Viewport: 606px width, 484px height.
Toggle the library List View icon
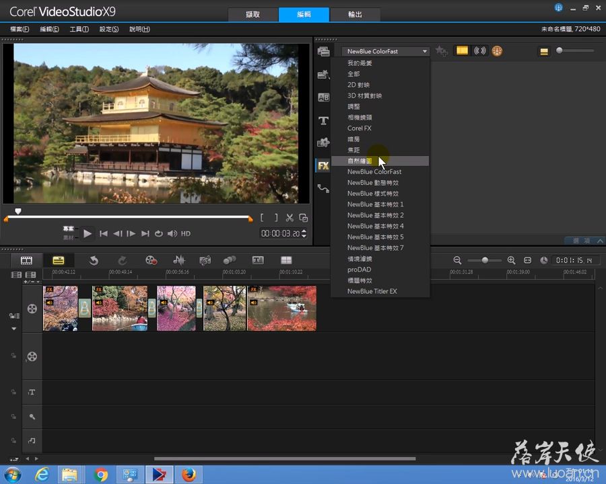click(544, 51)
